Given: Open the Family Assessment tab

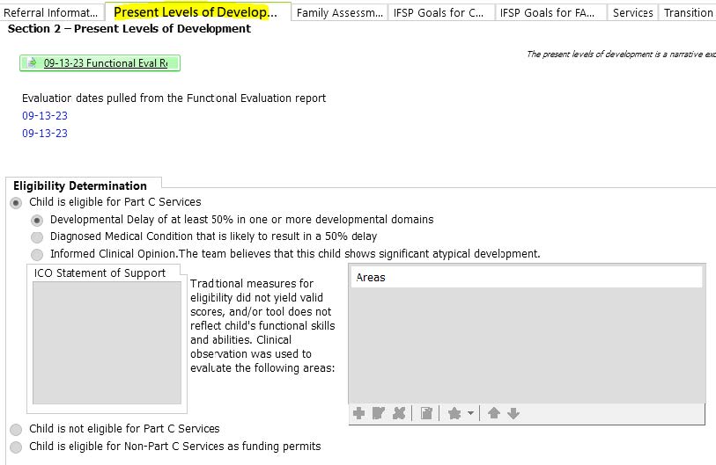Looking at the screenshot, I should point(340,12).
